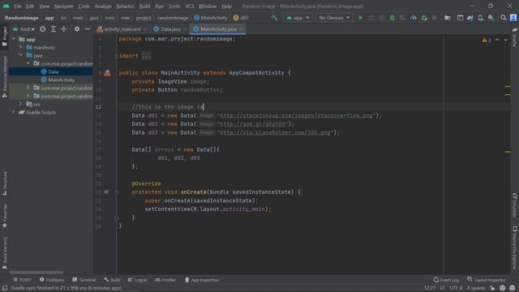Click the Make Project hammer icon

pos(274,18)
